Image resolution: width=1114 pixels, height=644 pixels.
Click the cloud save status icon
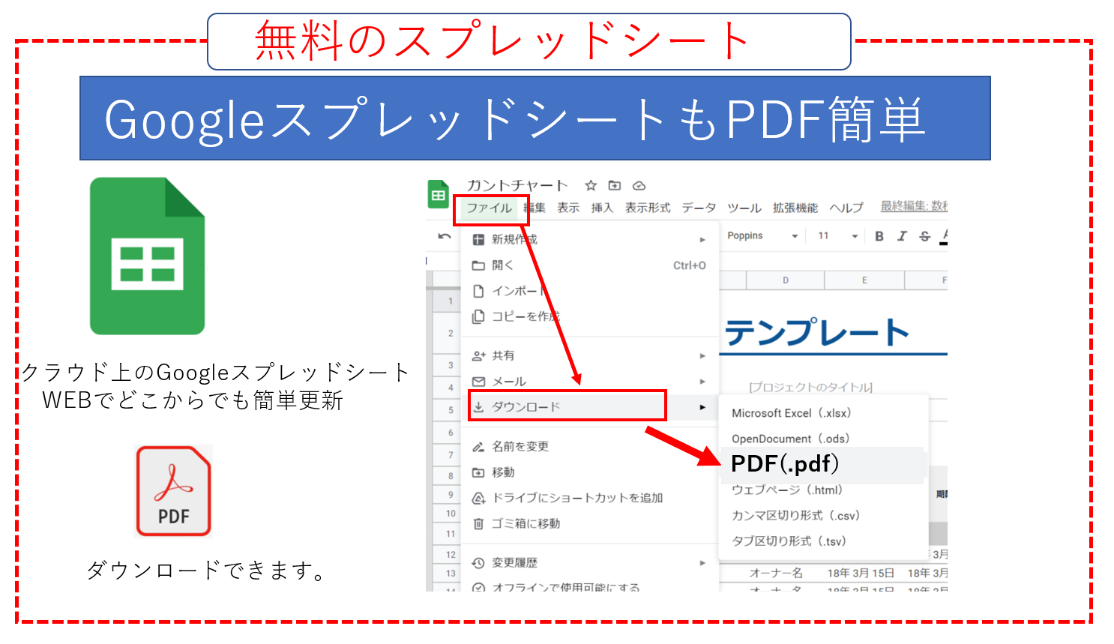point(639,185)
